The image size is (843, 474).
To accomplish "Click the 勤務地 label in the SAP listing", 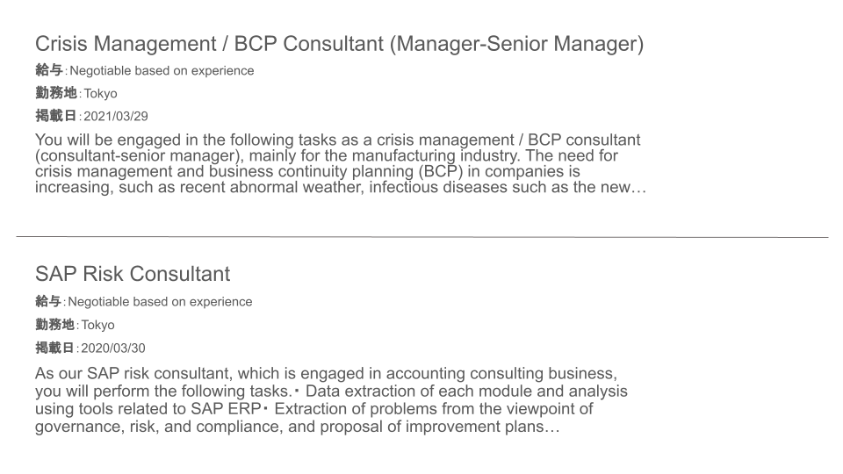I will [54, 324].
